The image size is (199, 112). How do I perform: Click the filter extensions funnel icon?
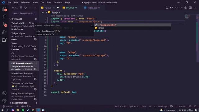coord(21,8)
